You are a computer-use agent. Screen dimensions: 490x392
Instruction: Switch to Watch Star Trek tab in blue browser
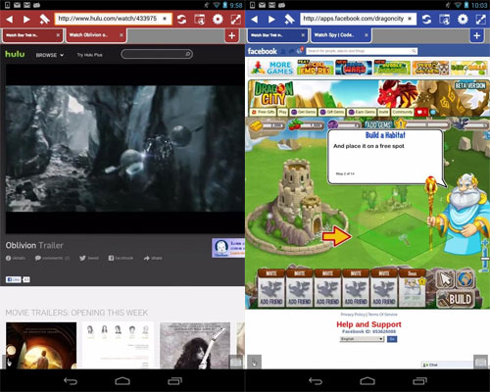click(277, 35)
